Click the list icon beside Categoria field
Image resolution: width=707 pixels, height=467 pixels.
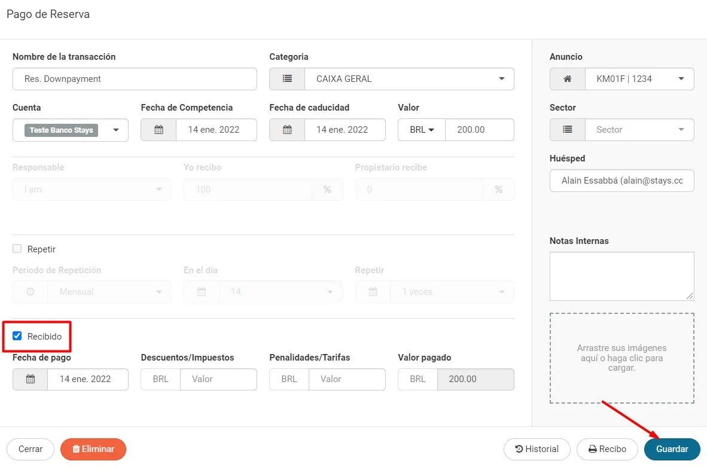coord(287,79)
